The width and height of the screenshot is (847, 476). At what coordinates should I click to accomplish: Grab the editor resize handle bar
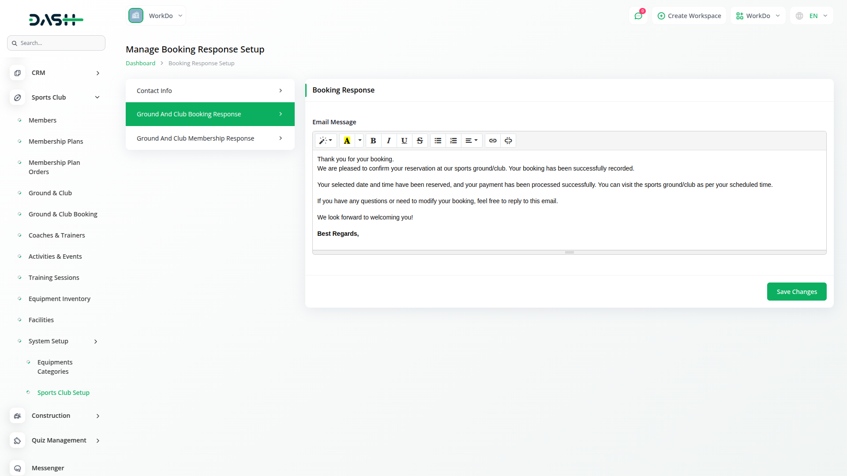(569, 252)
